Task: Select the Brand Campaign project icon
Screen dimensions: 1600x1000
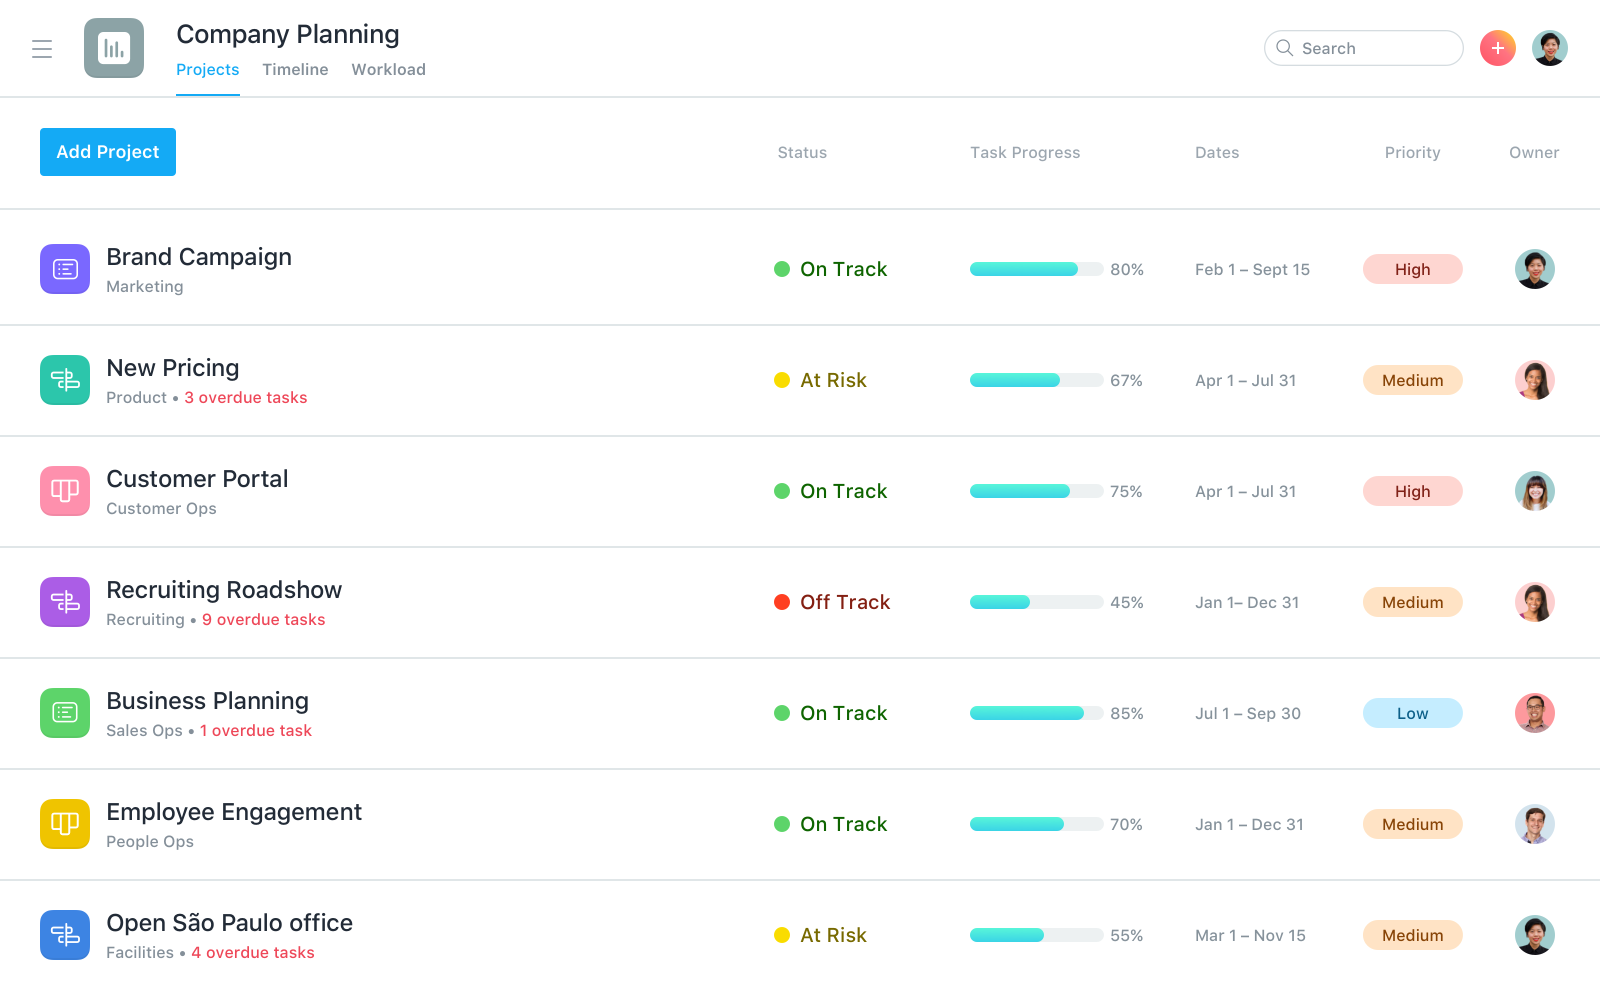Action: (x=64, y=268)
